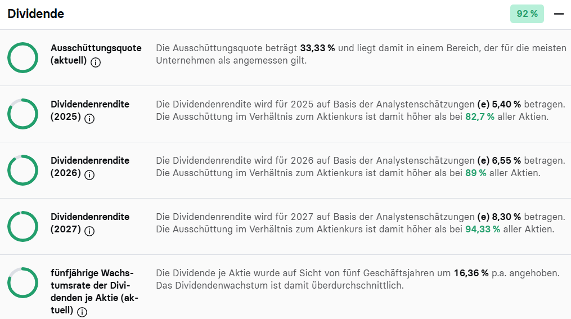Select the Dividendenrendite 2027 progress ring
The image size is (571, 319).
(x=23, y=227)
